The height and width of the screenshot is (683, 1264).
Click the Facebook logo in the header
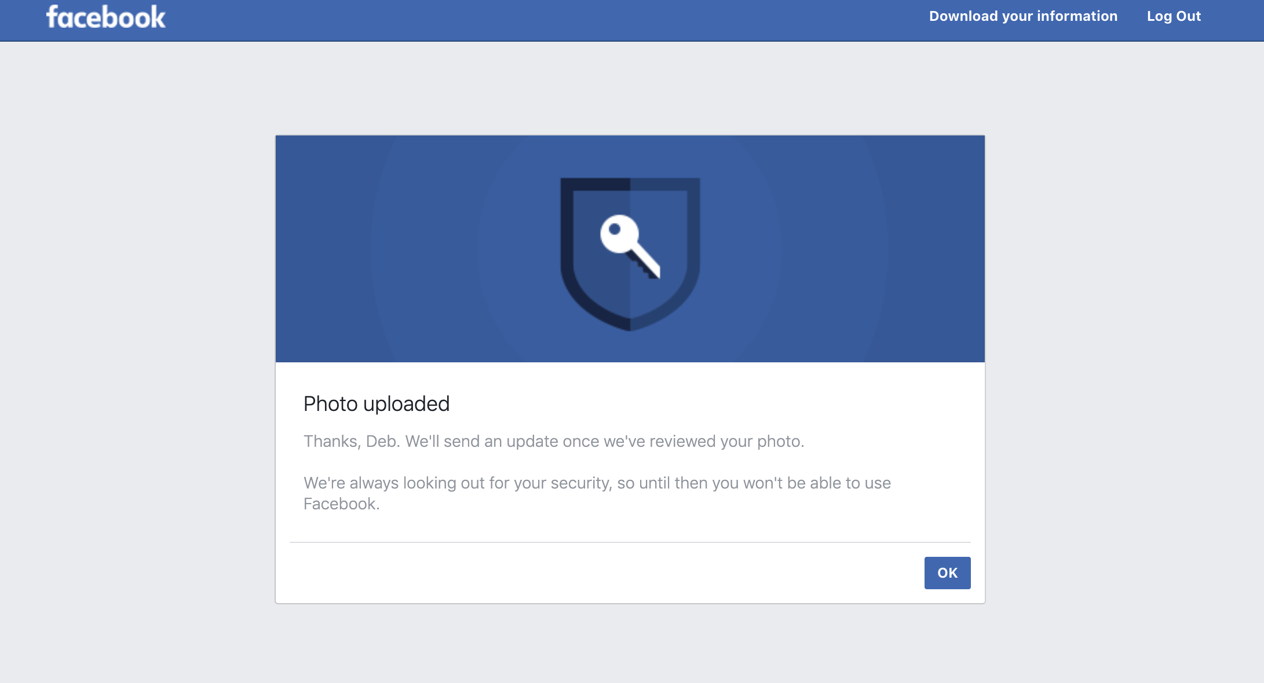point(106,17)
